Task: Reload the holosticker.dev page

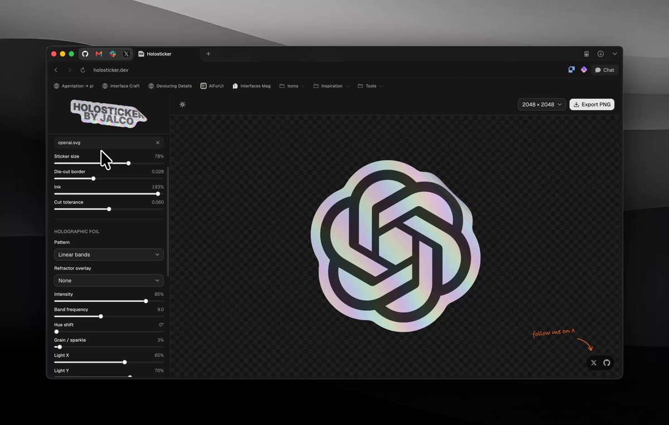Action: click(x=83, y=70)
